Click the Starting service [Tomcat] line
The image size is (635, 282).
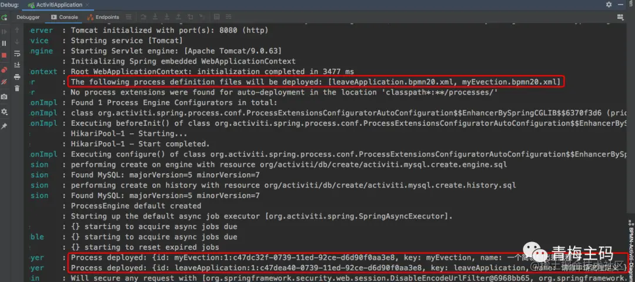pos(127,41)
